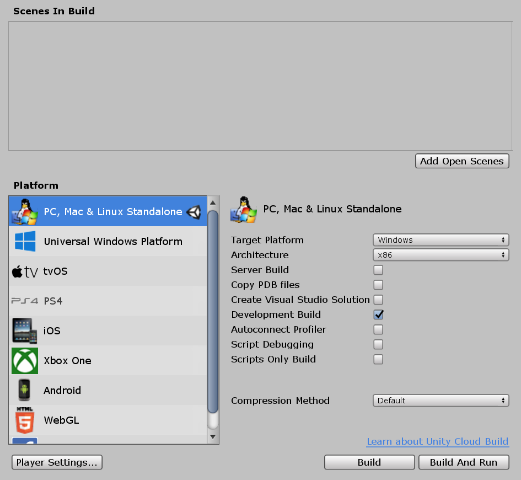Select the Android platform row
Image resolution: width=521 pixels, height=480 pixels.
tap(108, 390)
